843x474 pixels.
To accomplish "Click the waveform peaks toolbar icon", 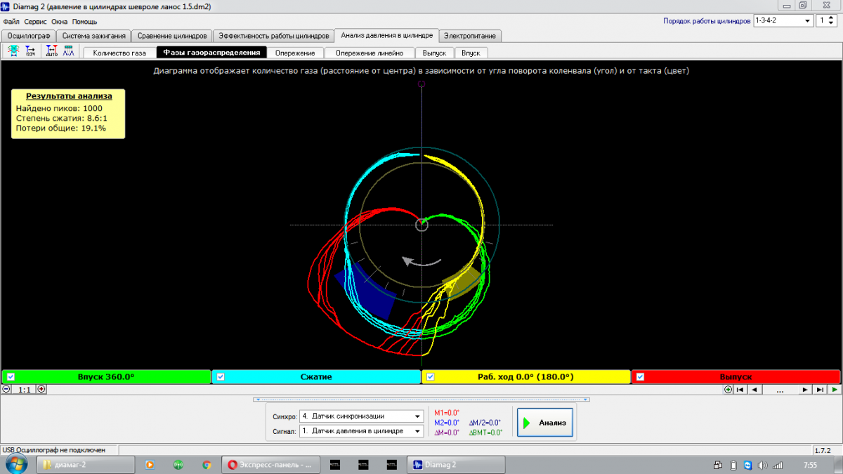I will [x=69, y=51].
